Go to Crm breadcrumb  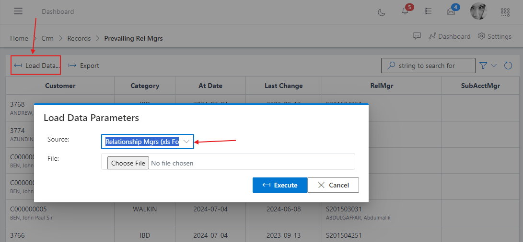[47, 38]
